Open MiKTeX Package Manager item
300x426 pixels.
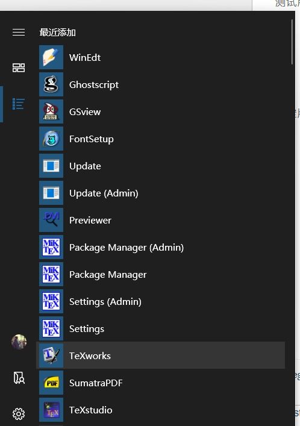(160, 274)
